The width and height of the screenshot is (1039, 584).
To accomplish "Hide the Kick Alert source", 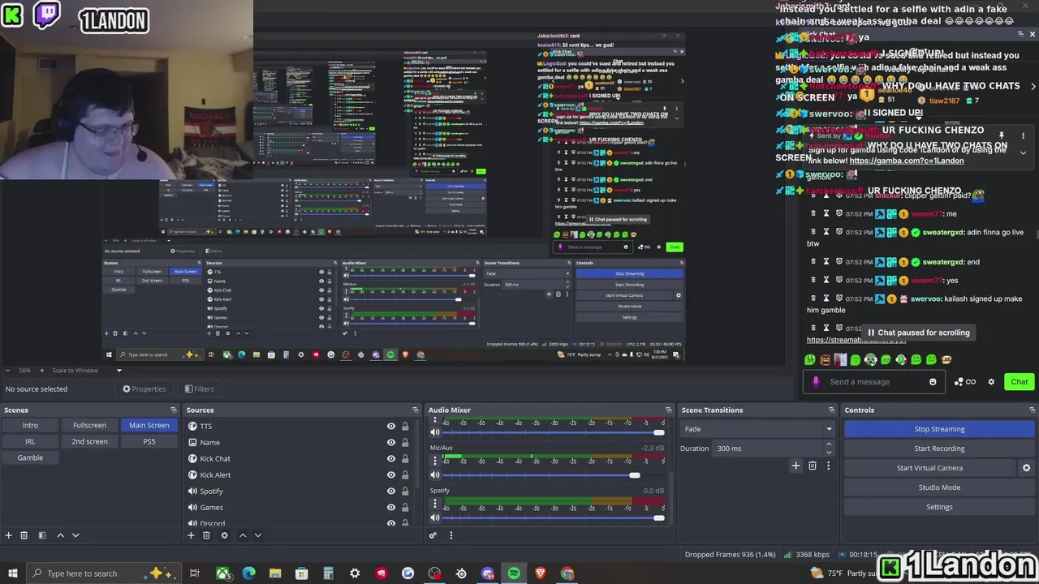I will point(391,475).
